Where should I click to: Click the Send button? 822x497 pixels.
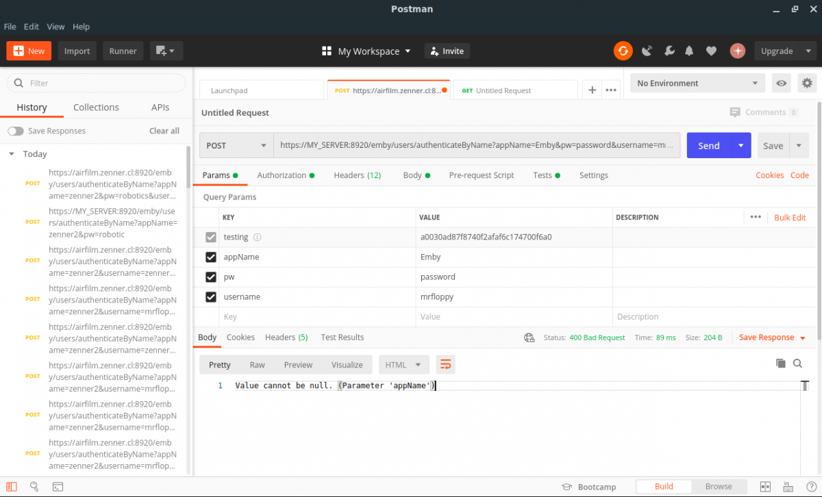[708, 145]
